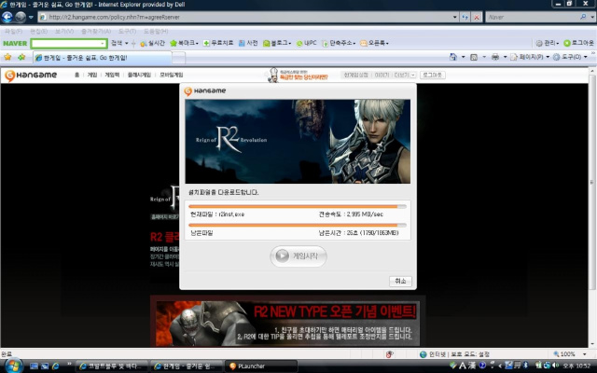Screen dimensions: 597x373
Task: Open the 도움말(H) menu
Action: coord(156,31)
